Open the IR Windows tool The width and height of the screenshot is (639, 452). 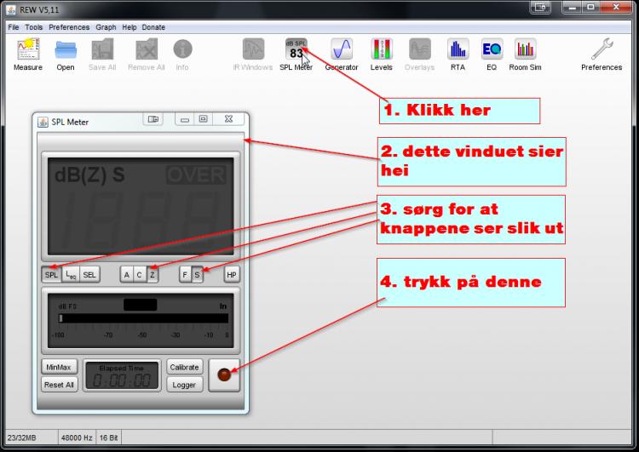[x=253, y=54]
